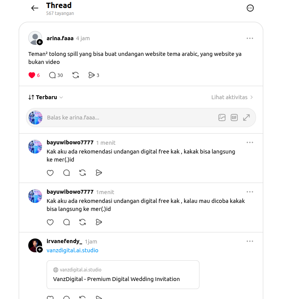Open Terbaru sort dropdown
The height and width of the screenshot is (299, 290).
[46, 97]
